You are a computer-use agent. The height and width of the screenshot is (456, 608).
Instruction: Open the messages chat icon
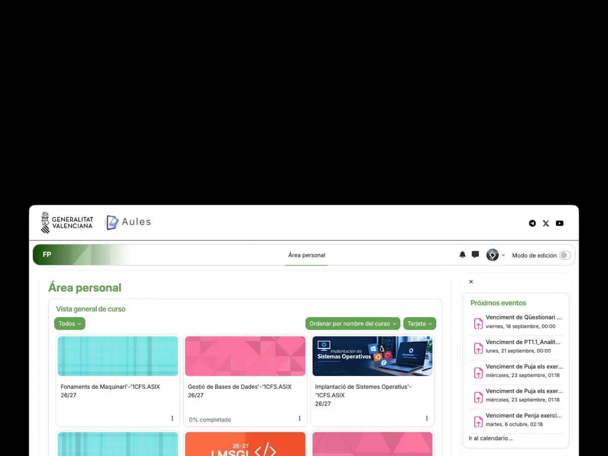[475, 255]
